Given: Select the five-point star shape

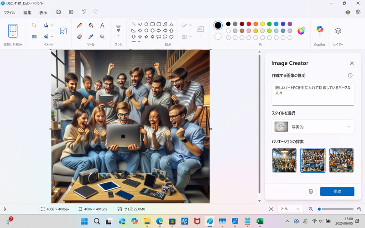Looking at the screenshot, I should (146, 36).
